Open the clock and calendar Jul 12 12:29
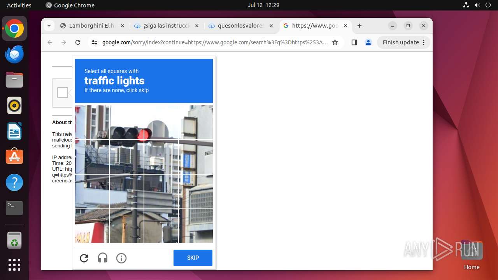 coord(263,5)
